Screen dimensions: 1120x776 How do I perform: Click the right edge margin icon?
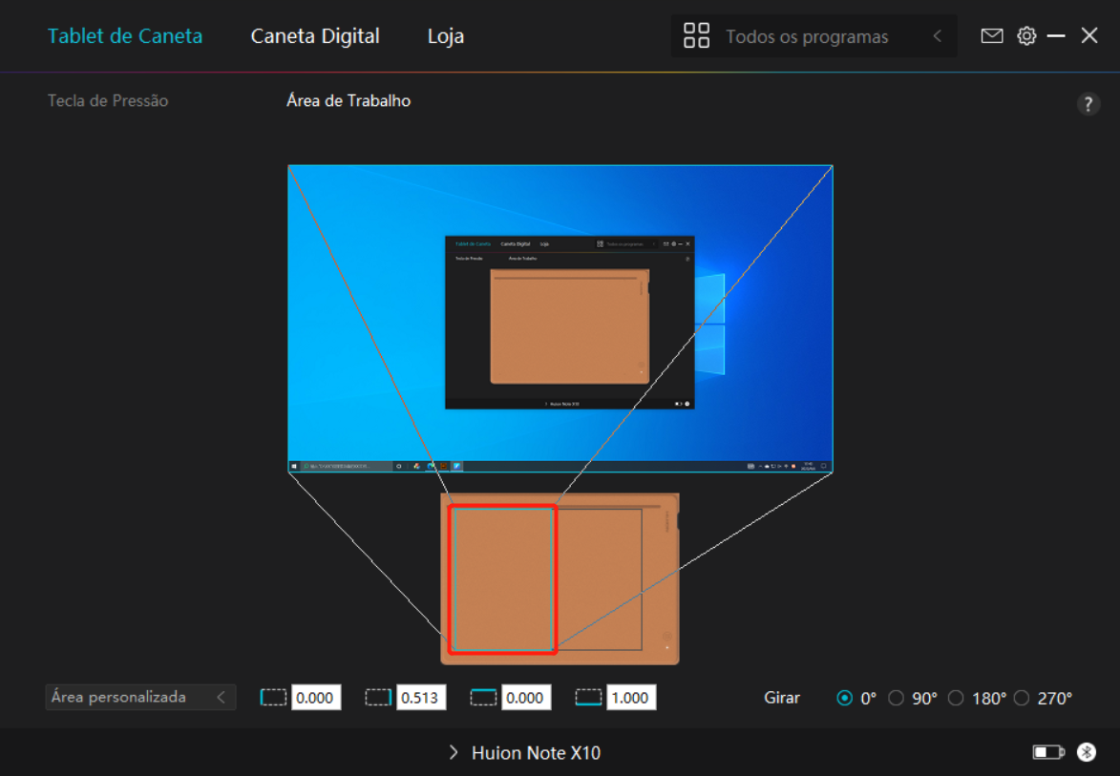pos(378,698)
